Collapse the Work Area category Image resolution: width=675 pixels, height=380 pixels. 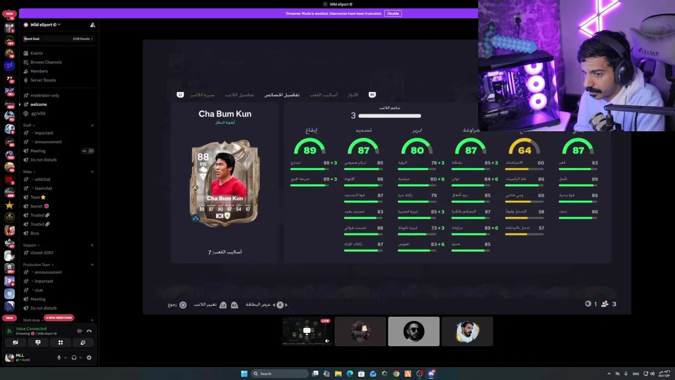click(x=32, y=320)
